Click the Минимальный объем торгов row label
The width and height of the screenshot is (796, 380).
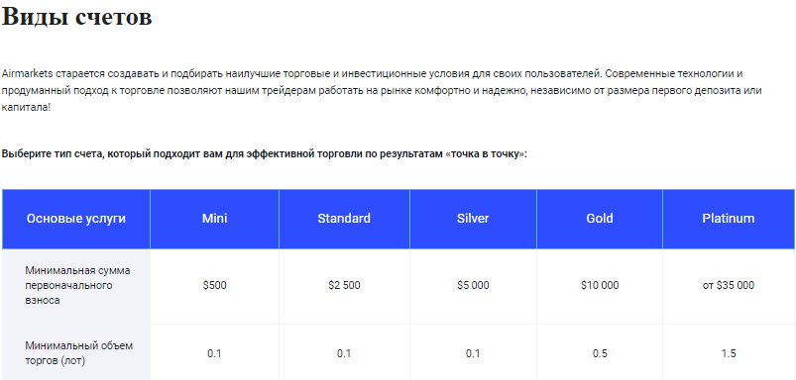click(x=78, y=353)
